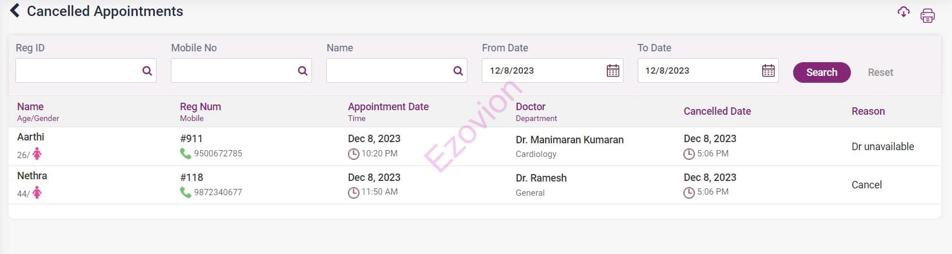Click the Reg Num column header
952x254 pixels.
click(x=200, y=107)
